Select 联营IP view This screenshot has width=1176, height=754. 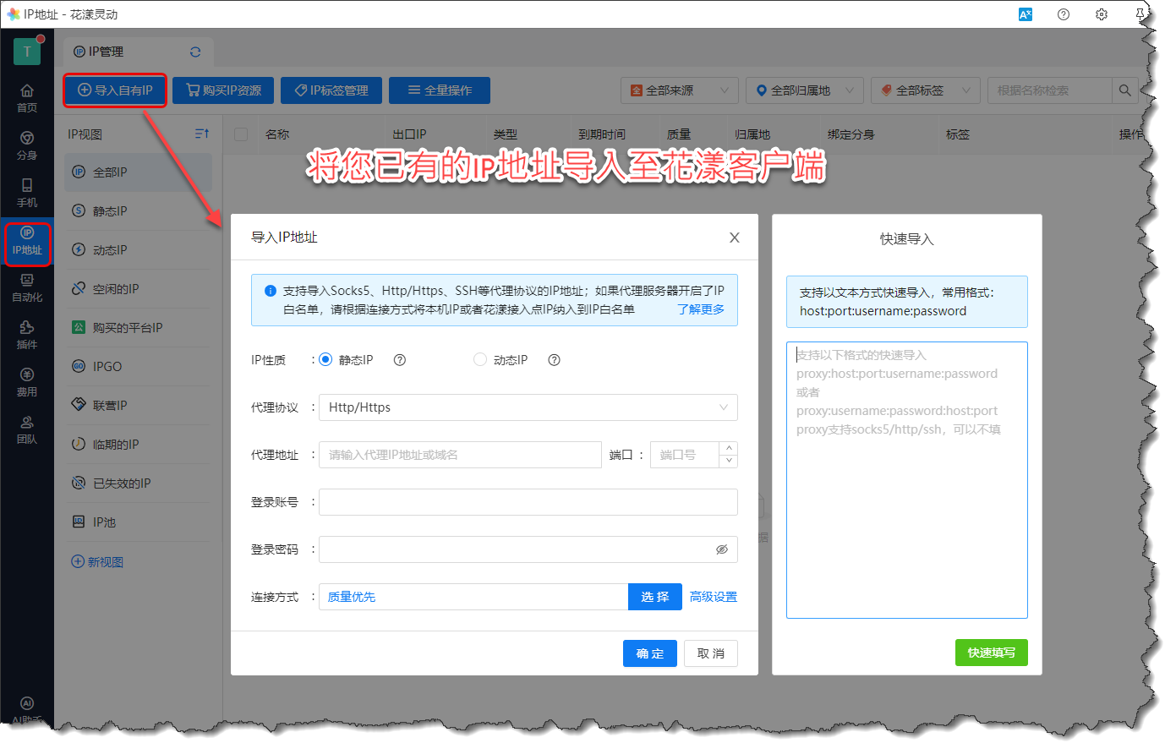coord(138,406)
